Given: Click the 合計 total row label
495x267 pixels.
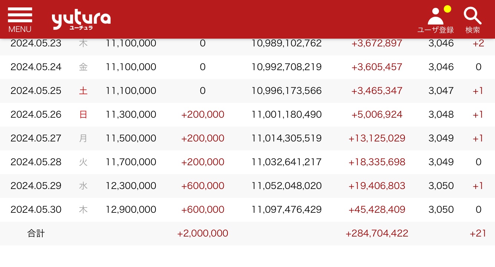Looking at the screenshot, I should tap(36, 233).
